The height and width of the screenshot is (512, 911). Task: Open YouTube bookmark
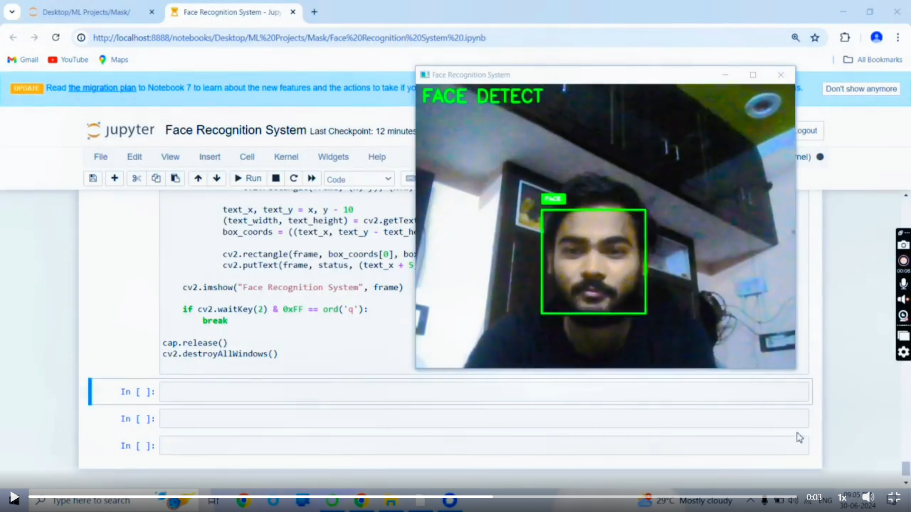(68, 60)
